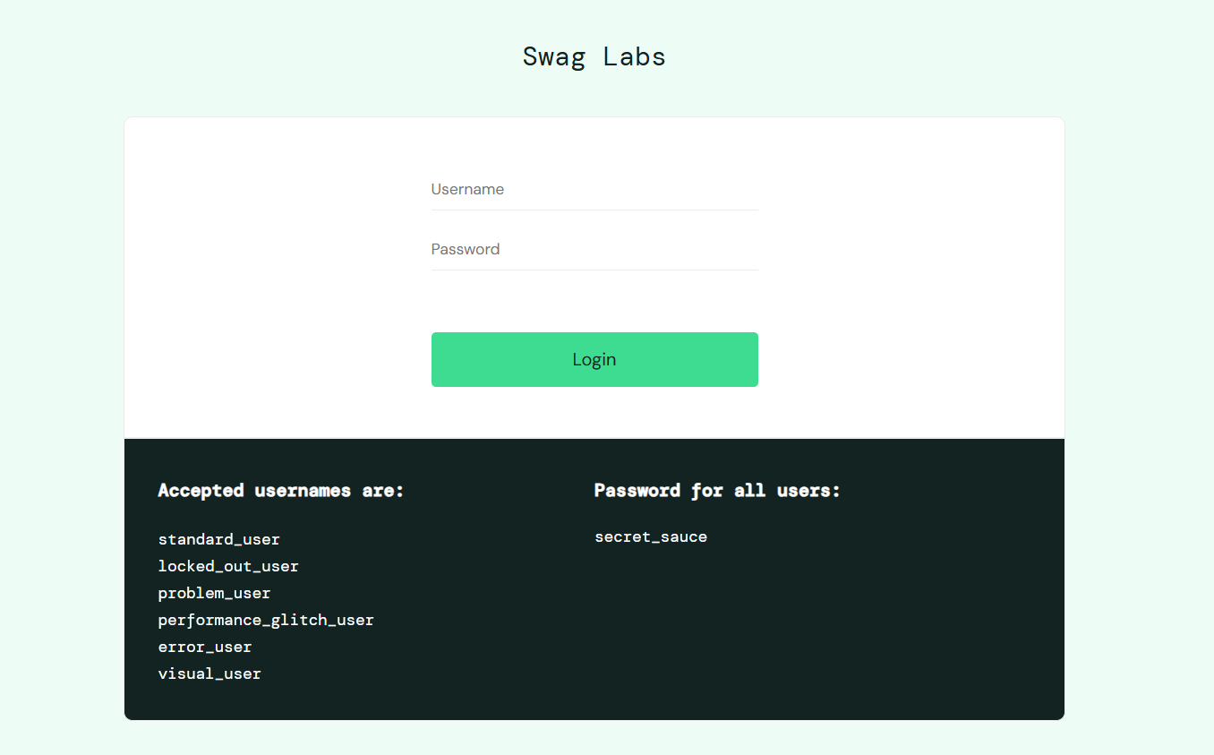Viewport: 1214px width, 755px height.
Task: Click the problem_user entry in the list
Action: [214, 593]
